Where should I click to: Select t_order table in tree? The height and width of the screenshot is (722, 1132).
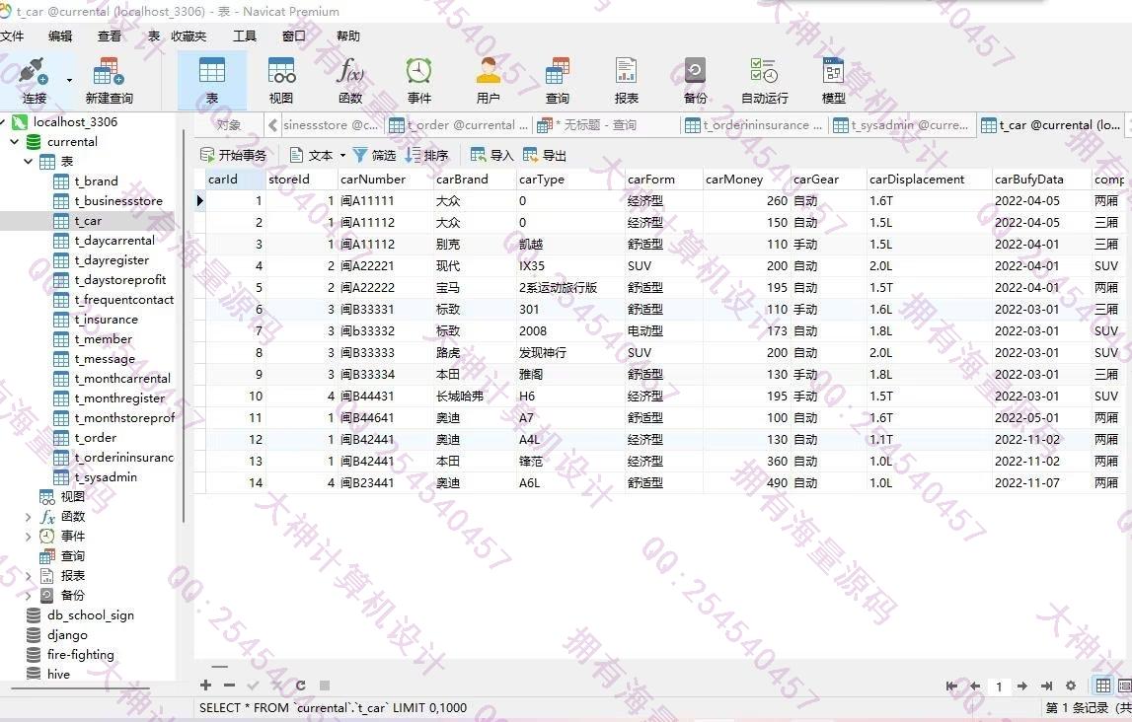[x=96, y=437]
